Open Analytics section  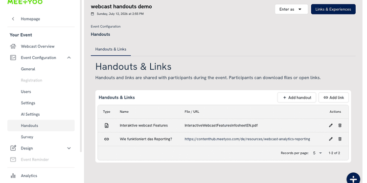(x=29, y=176)
